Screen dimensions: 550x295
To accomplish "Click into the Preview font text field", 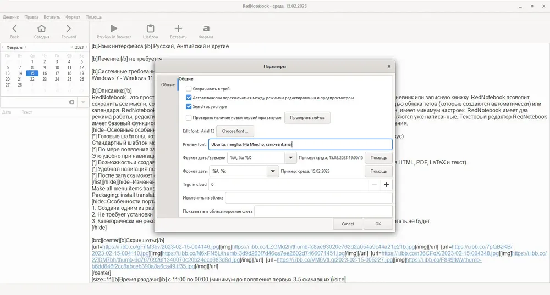I will tap(300, 144).
